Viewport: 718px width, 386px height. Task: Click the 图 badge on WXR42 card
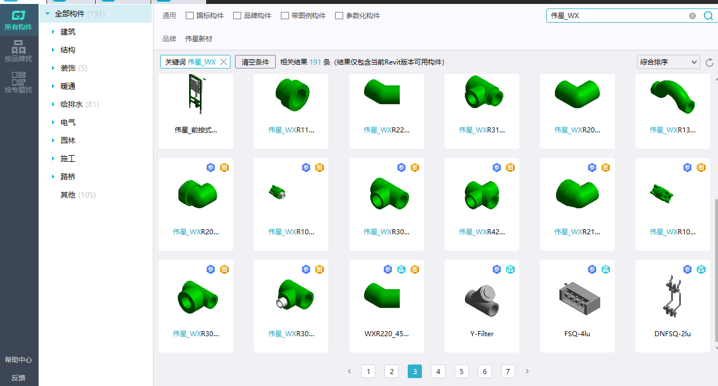(x=510, y=168)
